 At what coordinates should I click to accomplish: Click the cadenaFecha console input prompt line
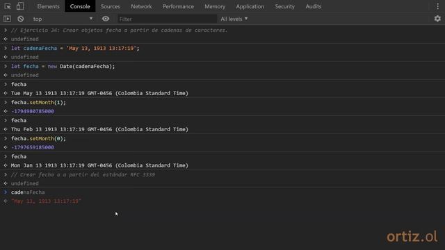[x=28, y=192]
